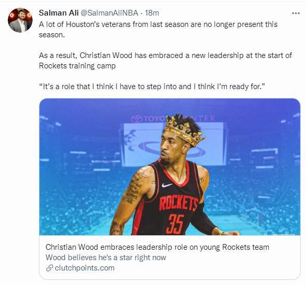The height and width of the screenshot is (285, 306).
Task: Open the clutchpoints.com domain link
Action: coord(85,268)
